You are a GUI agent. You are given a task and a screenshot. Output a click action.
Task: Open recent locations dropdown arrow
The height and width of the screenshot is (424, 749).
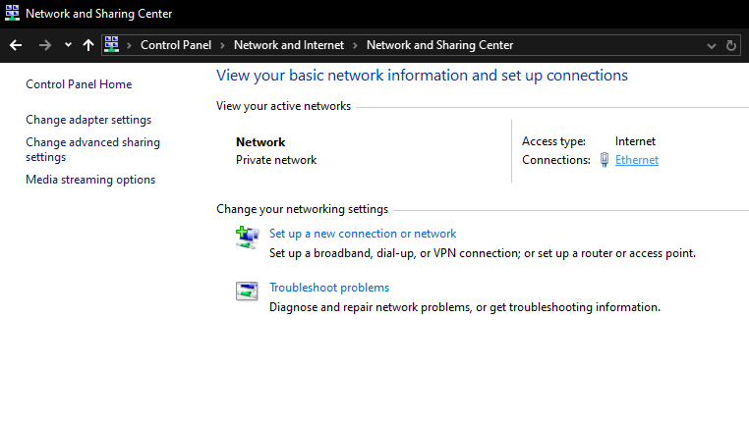pyautogui.click(x=68, y=45)
